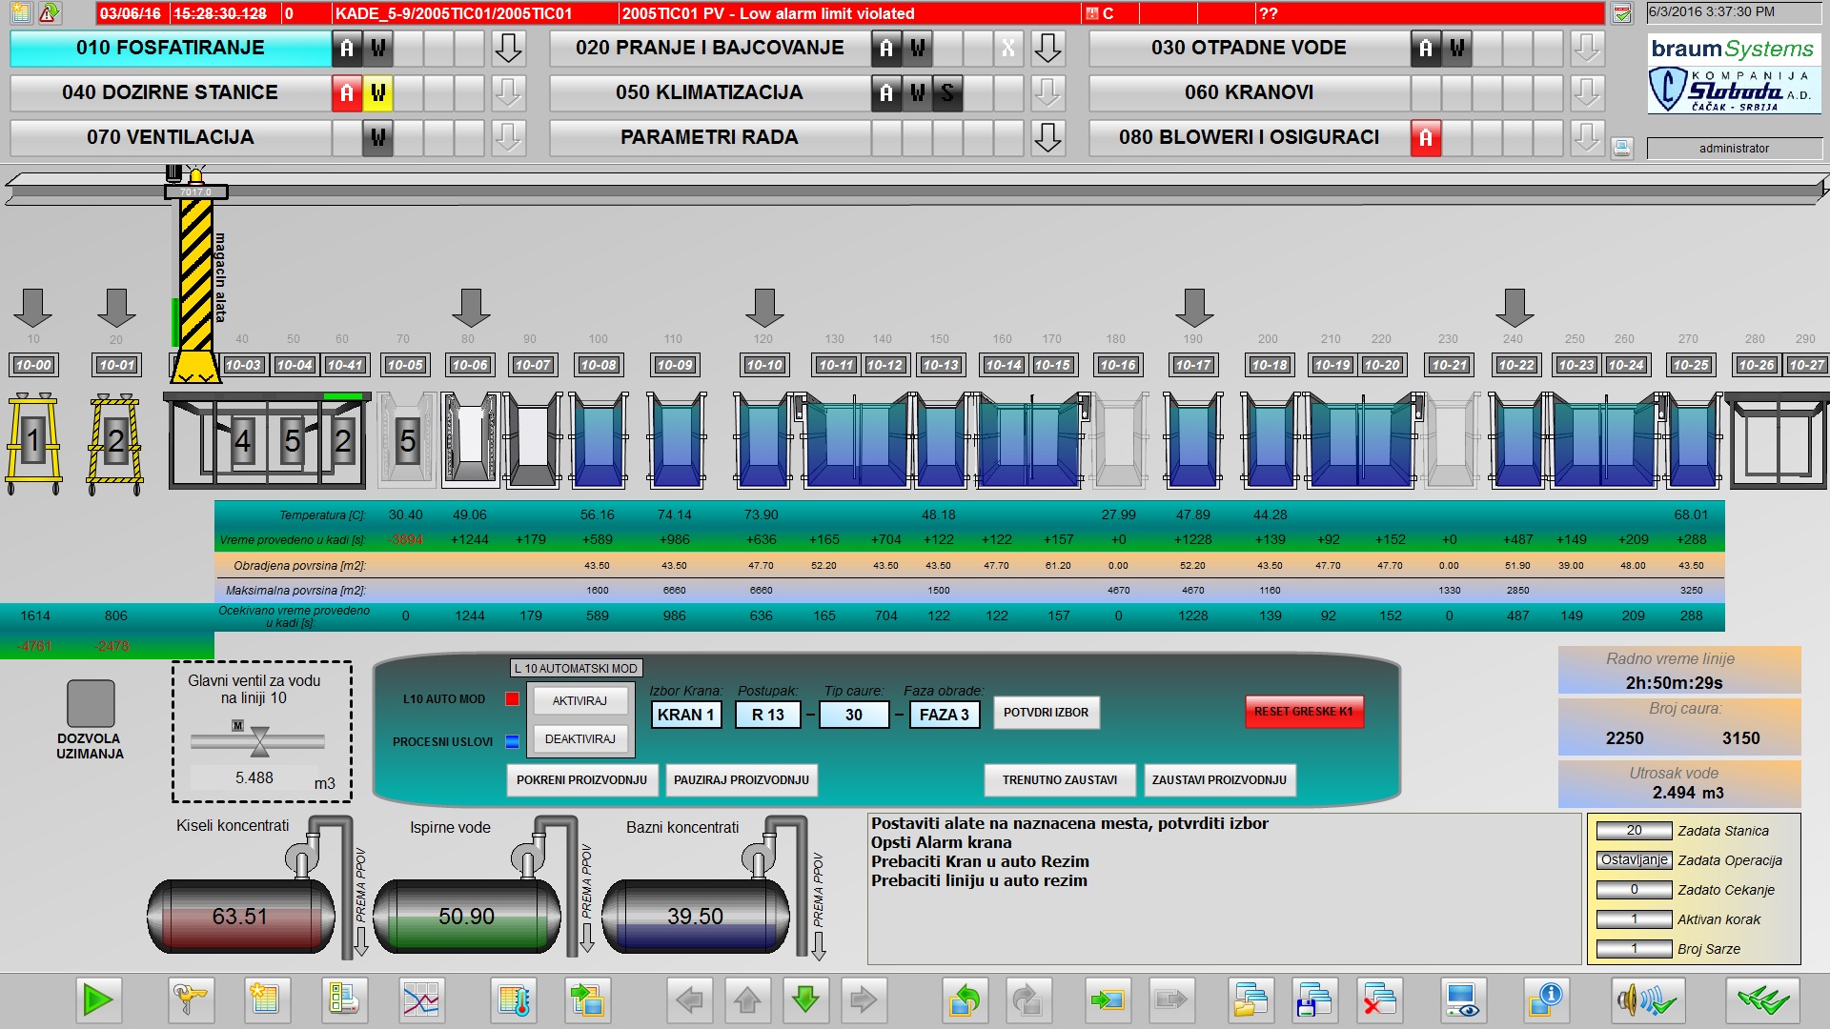Toggle the main water valve symbol

pyautogui.click(x=259, y=740)
